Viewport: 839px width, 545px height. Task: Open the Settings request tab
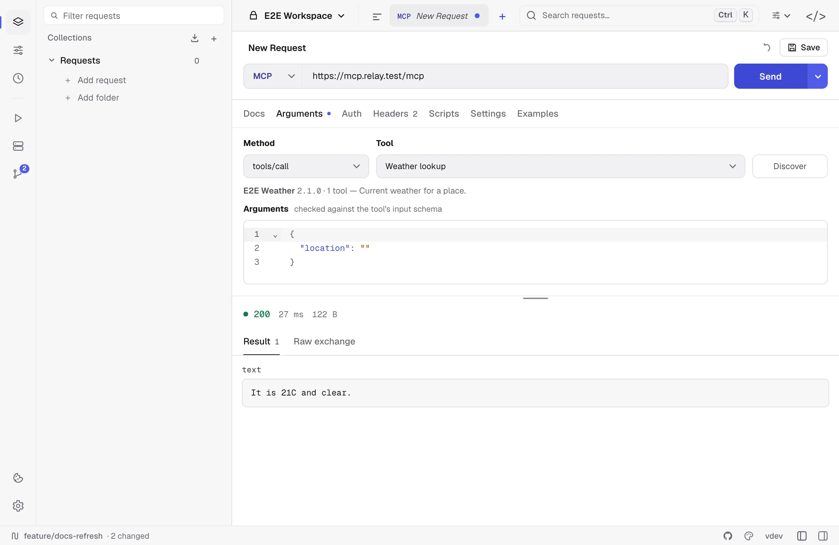coord(488,114)
